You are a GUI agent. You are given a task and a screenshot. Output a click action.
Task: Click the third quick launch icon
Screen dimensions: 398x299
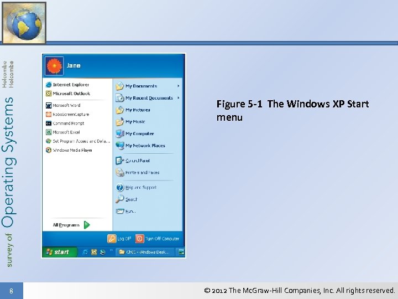tap(103, 252)
